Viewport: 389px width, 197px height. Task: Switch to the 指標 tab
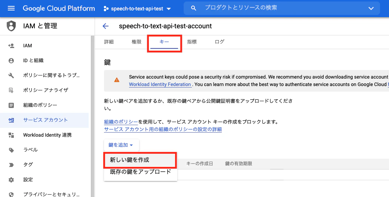click(x=192, y=42)
